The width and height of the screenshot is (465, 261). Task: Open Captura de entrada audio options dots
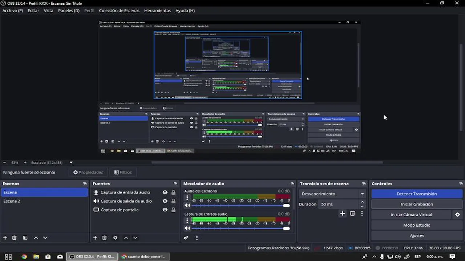(187, 220)
